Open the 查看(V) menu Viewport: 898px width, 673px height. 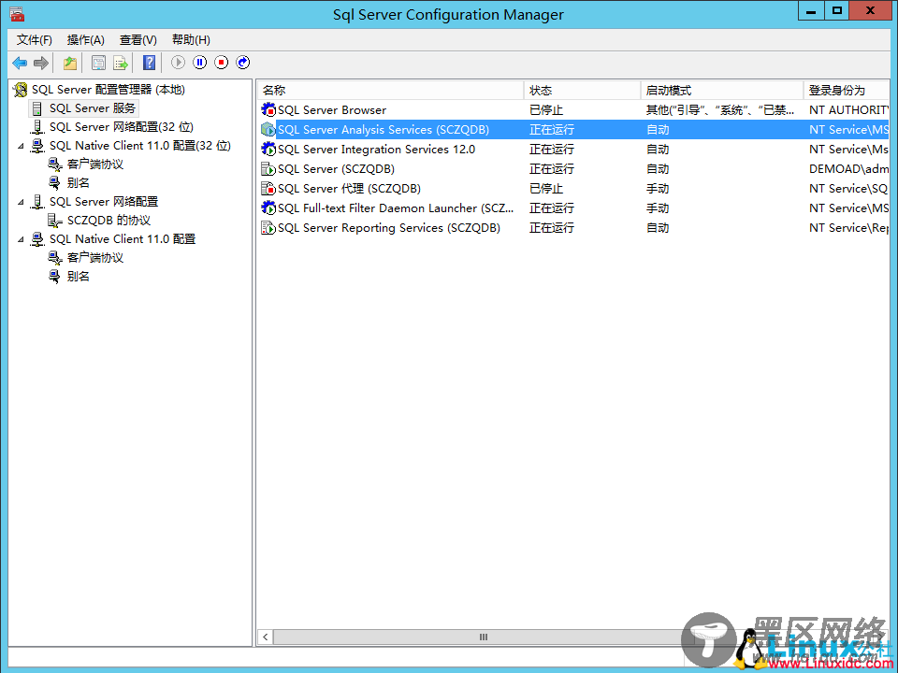click(138, 39)
